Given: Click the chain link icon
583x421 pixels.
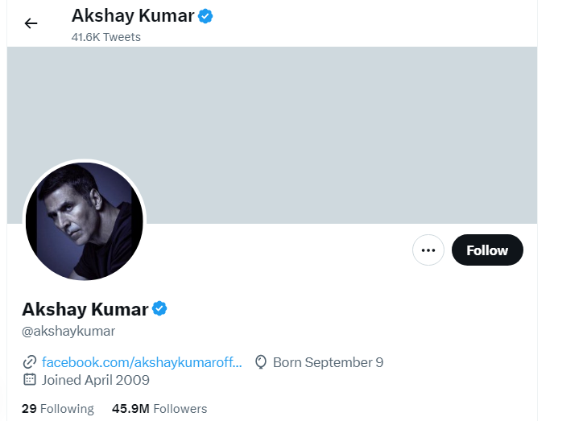Looking at the screenshot, I should click(30, 362).
